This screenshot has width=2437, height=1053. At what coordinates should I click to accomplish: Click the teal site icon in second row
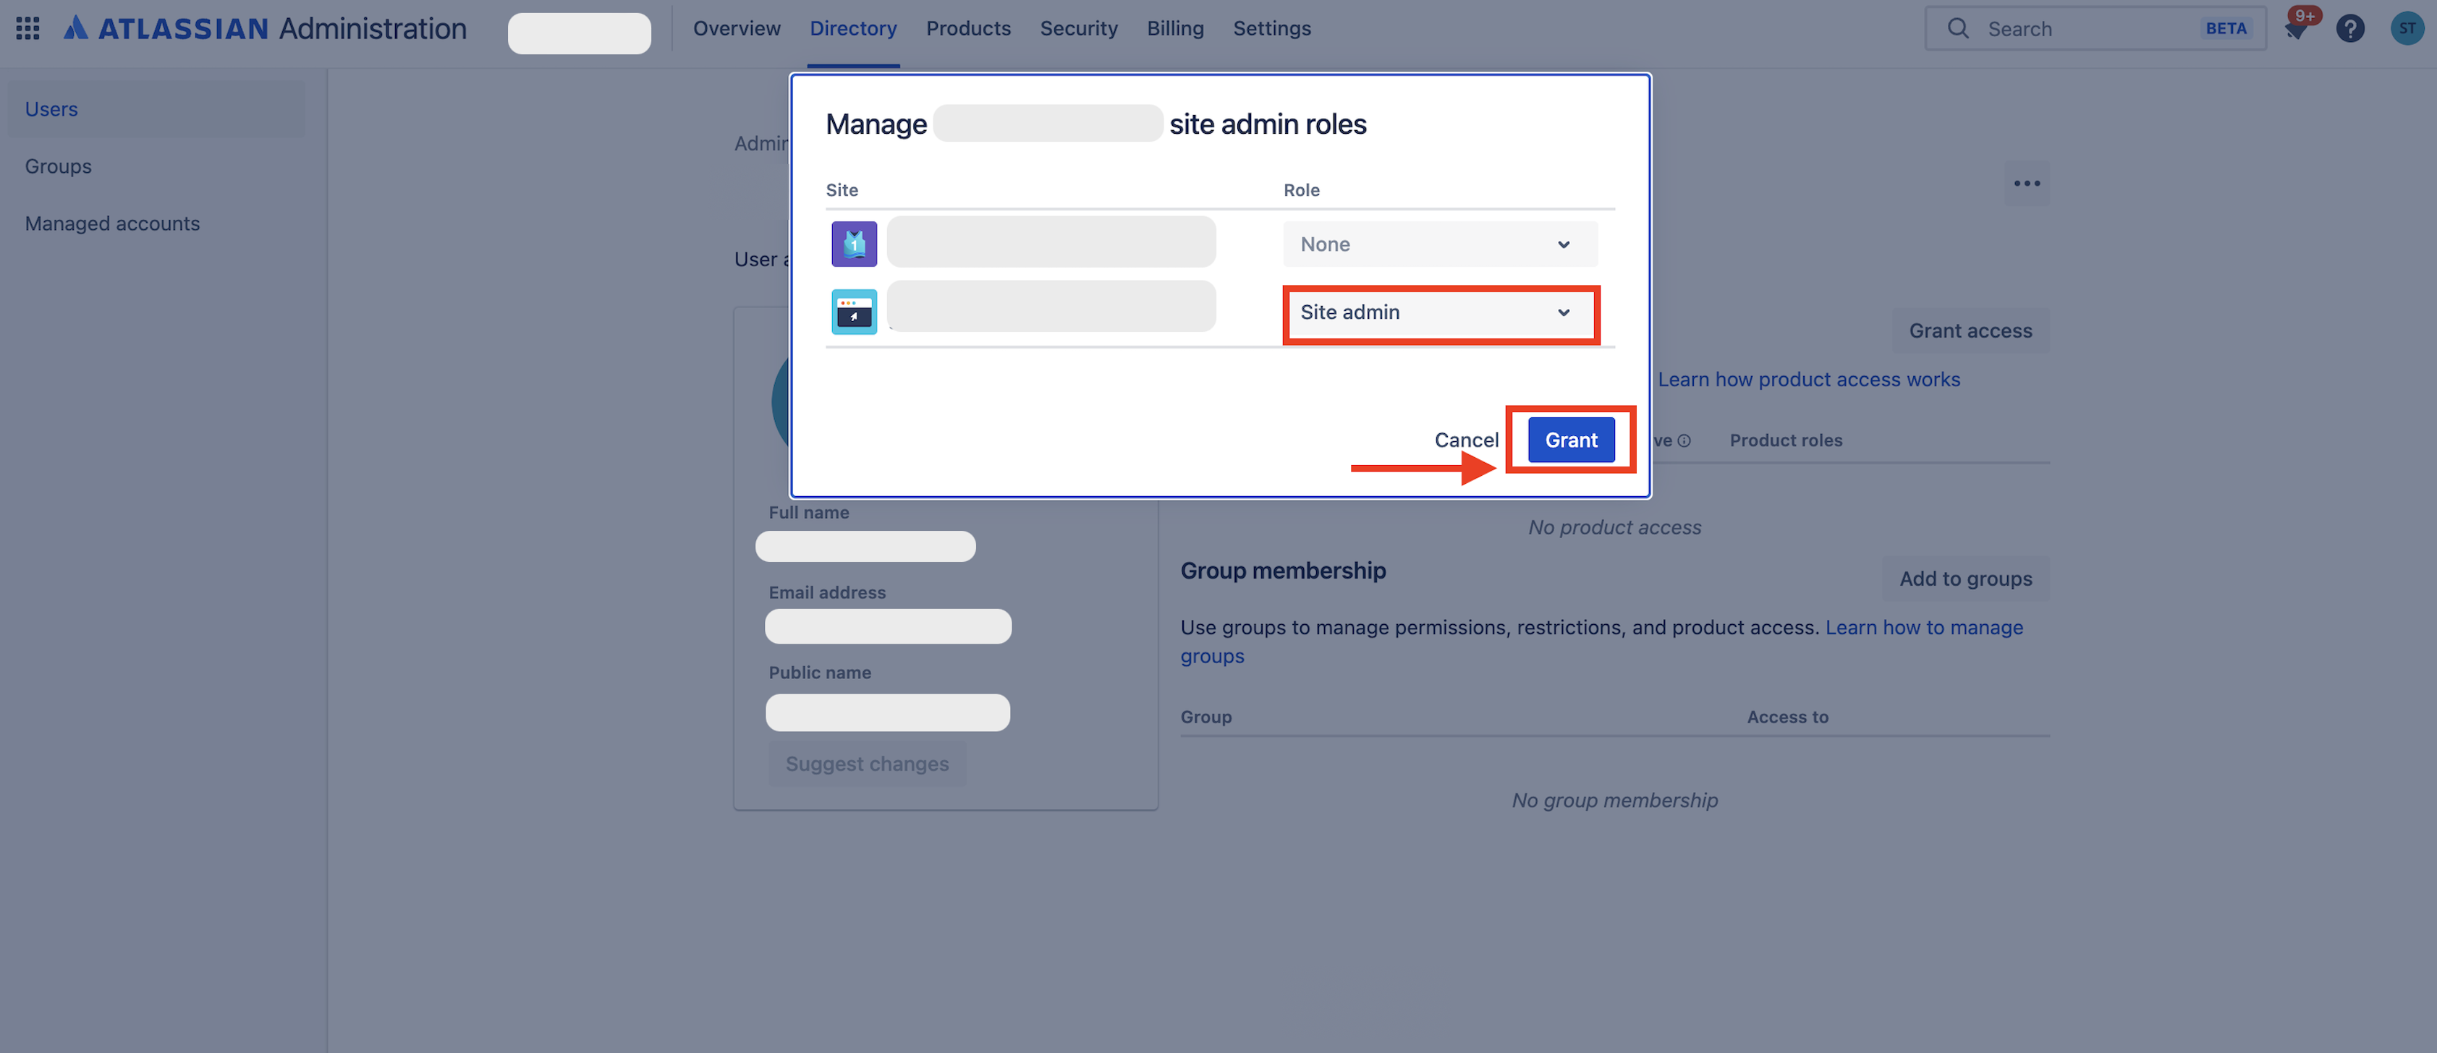853,312
